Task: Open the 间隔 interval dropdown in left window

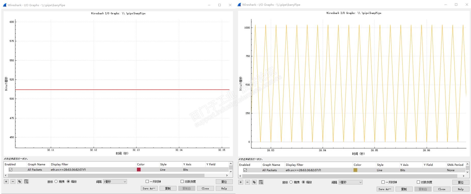Action: tap(115, 182)
